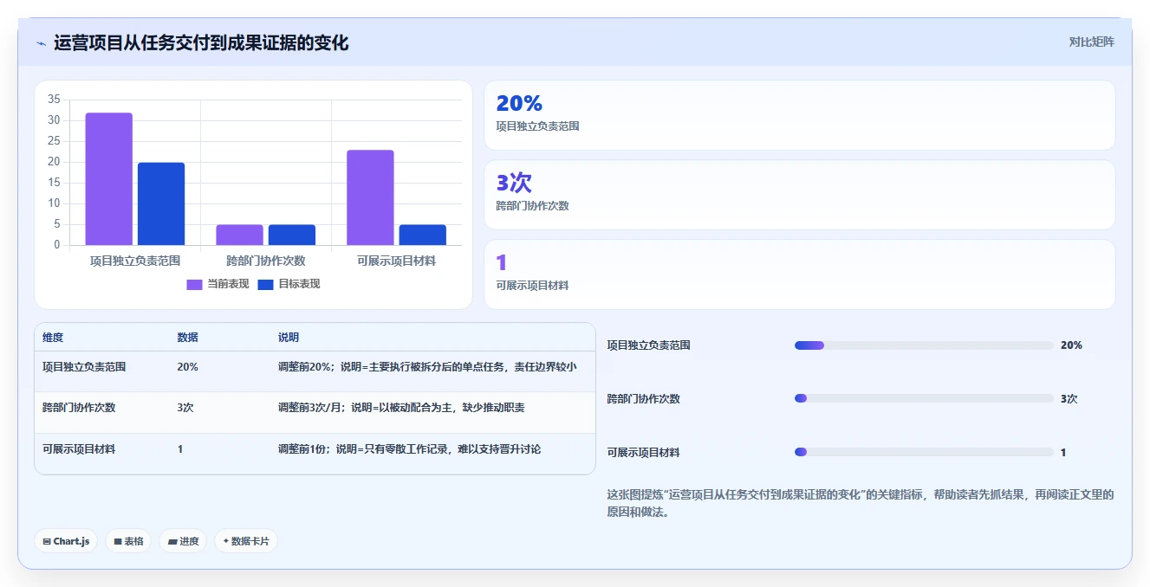Click the lightning icon beside the title
The image size is (1150, 587).
(x=41, y=43)
